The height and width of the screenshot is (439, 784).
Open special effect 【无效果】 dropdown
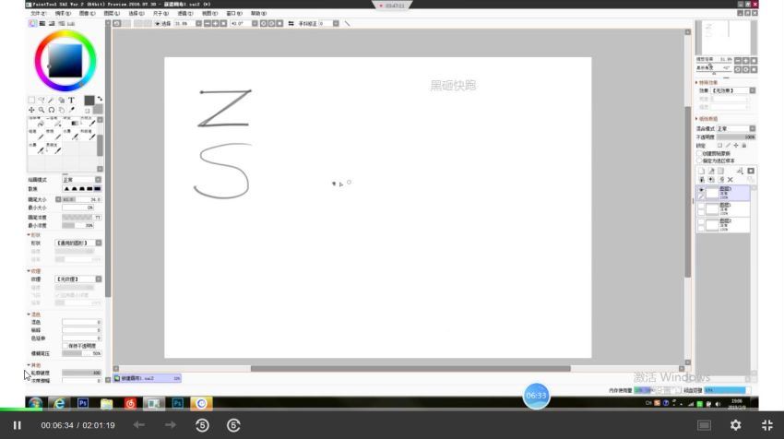[x=733, y=90]
